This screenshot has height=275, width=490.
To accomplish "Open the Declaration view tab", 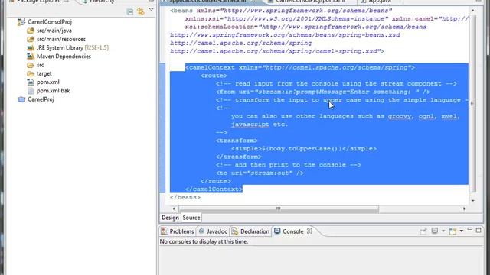I will pos(250,231).
